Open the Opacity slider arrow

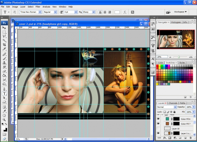point(193,107)
